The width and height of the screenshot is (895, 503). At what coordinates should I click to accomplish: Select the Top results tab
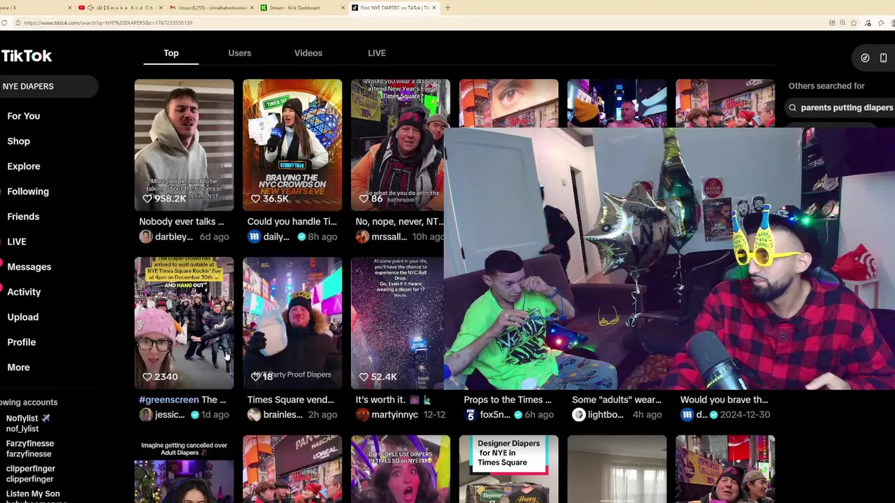tap(171, 53)
